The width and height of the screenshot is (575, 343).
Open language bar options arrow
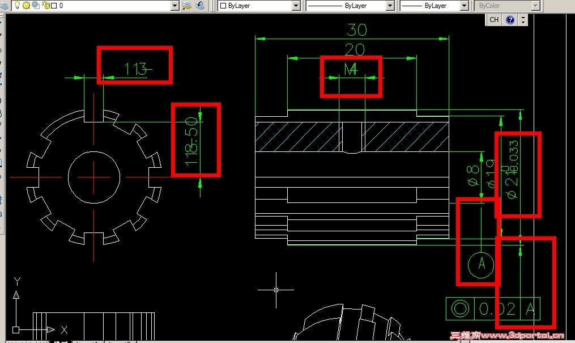523,20
